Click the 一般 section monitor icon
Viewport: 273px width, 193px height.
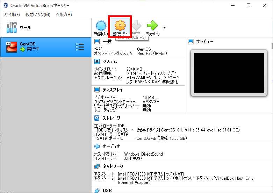[x=97, y=42]
